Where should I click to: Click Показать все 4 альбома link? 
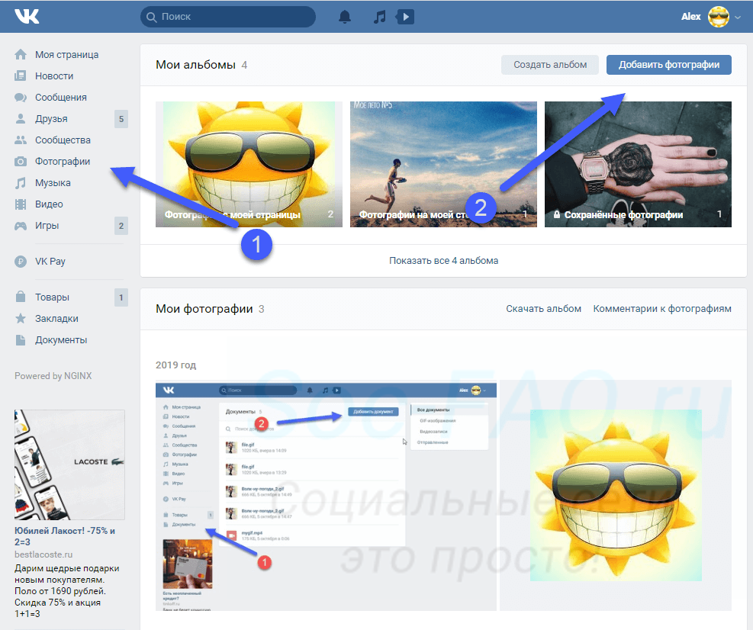point(444,261)
